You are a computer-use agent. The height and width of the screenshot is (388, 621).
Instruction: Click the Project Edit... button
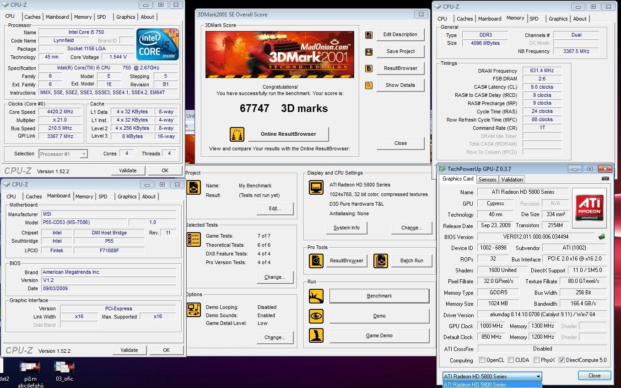pos(275,208)
